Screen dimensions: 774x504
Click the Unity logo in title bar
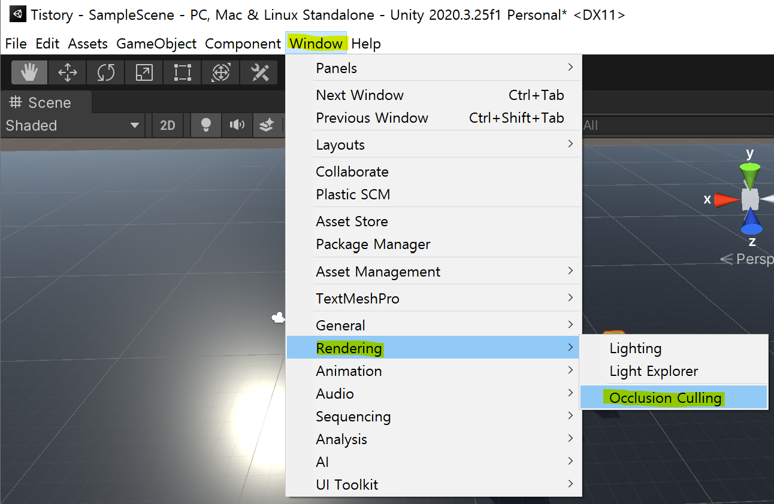pyautogui.click(x=18, y=14)
